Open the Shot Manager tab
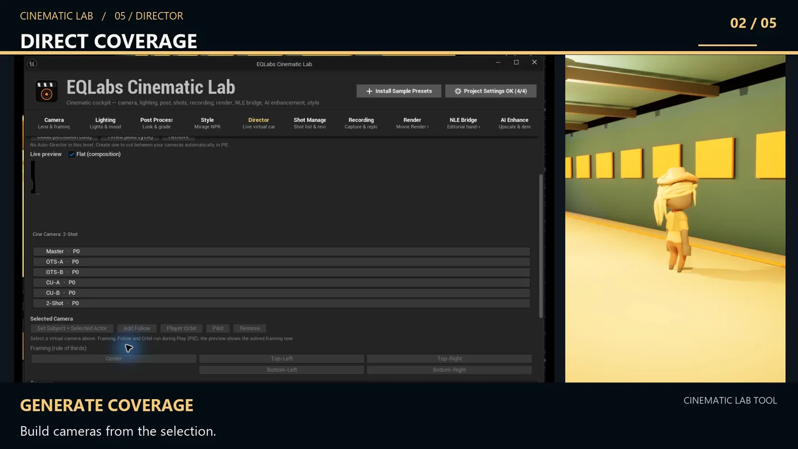Image resolution: width=798 pixels, height=449 pixels. tap(310, 123)
